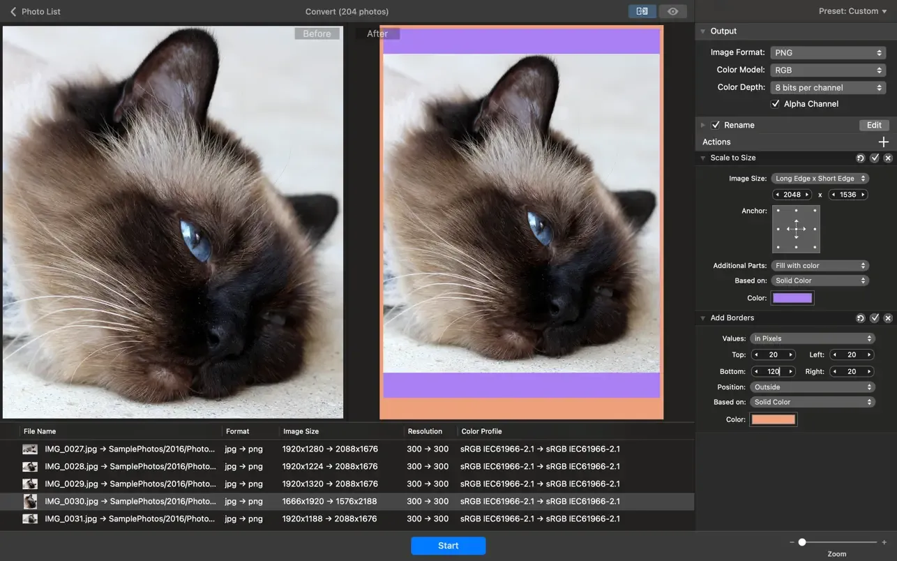The image size is (897, 561).
Task: Click the Before label on preview
Action: tap(317, 33)
